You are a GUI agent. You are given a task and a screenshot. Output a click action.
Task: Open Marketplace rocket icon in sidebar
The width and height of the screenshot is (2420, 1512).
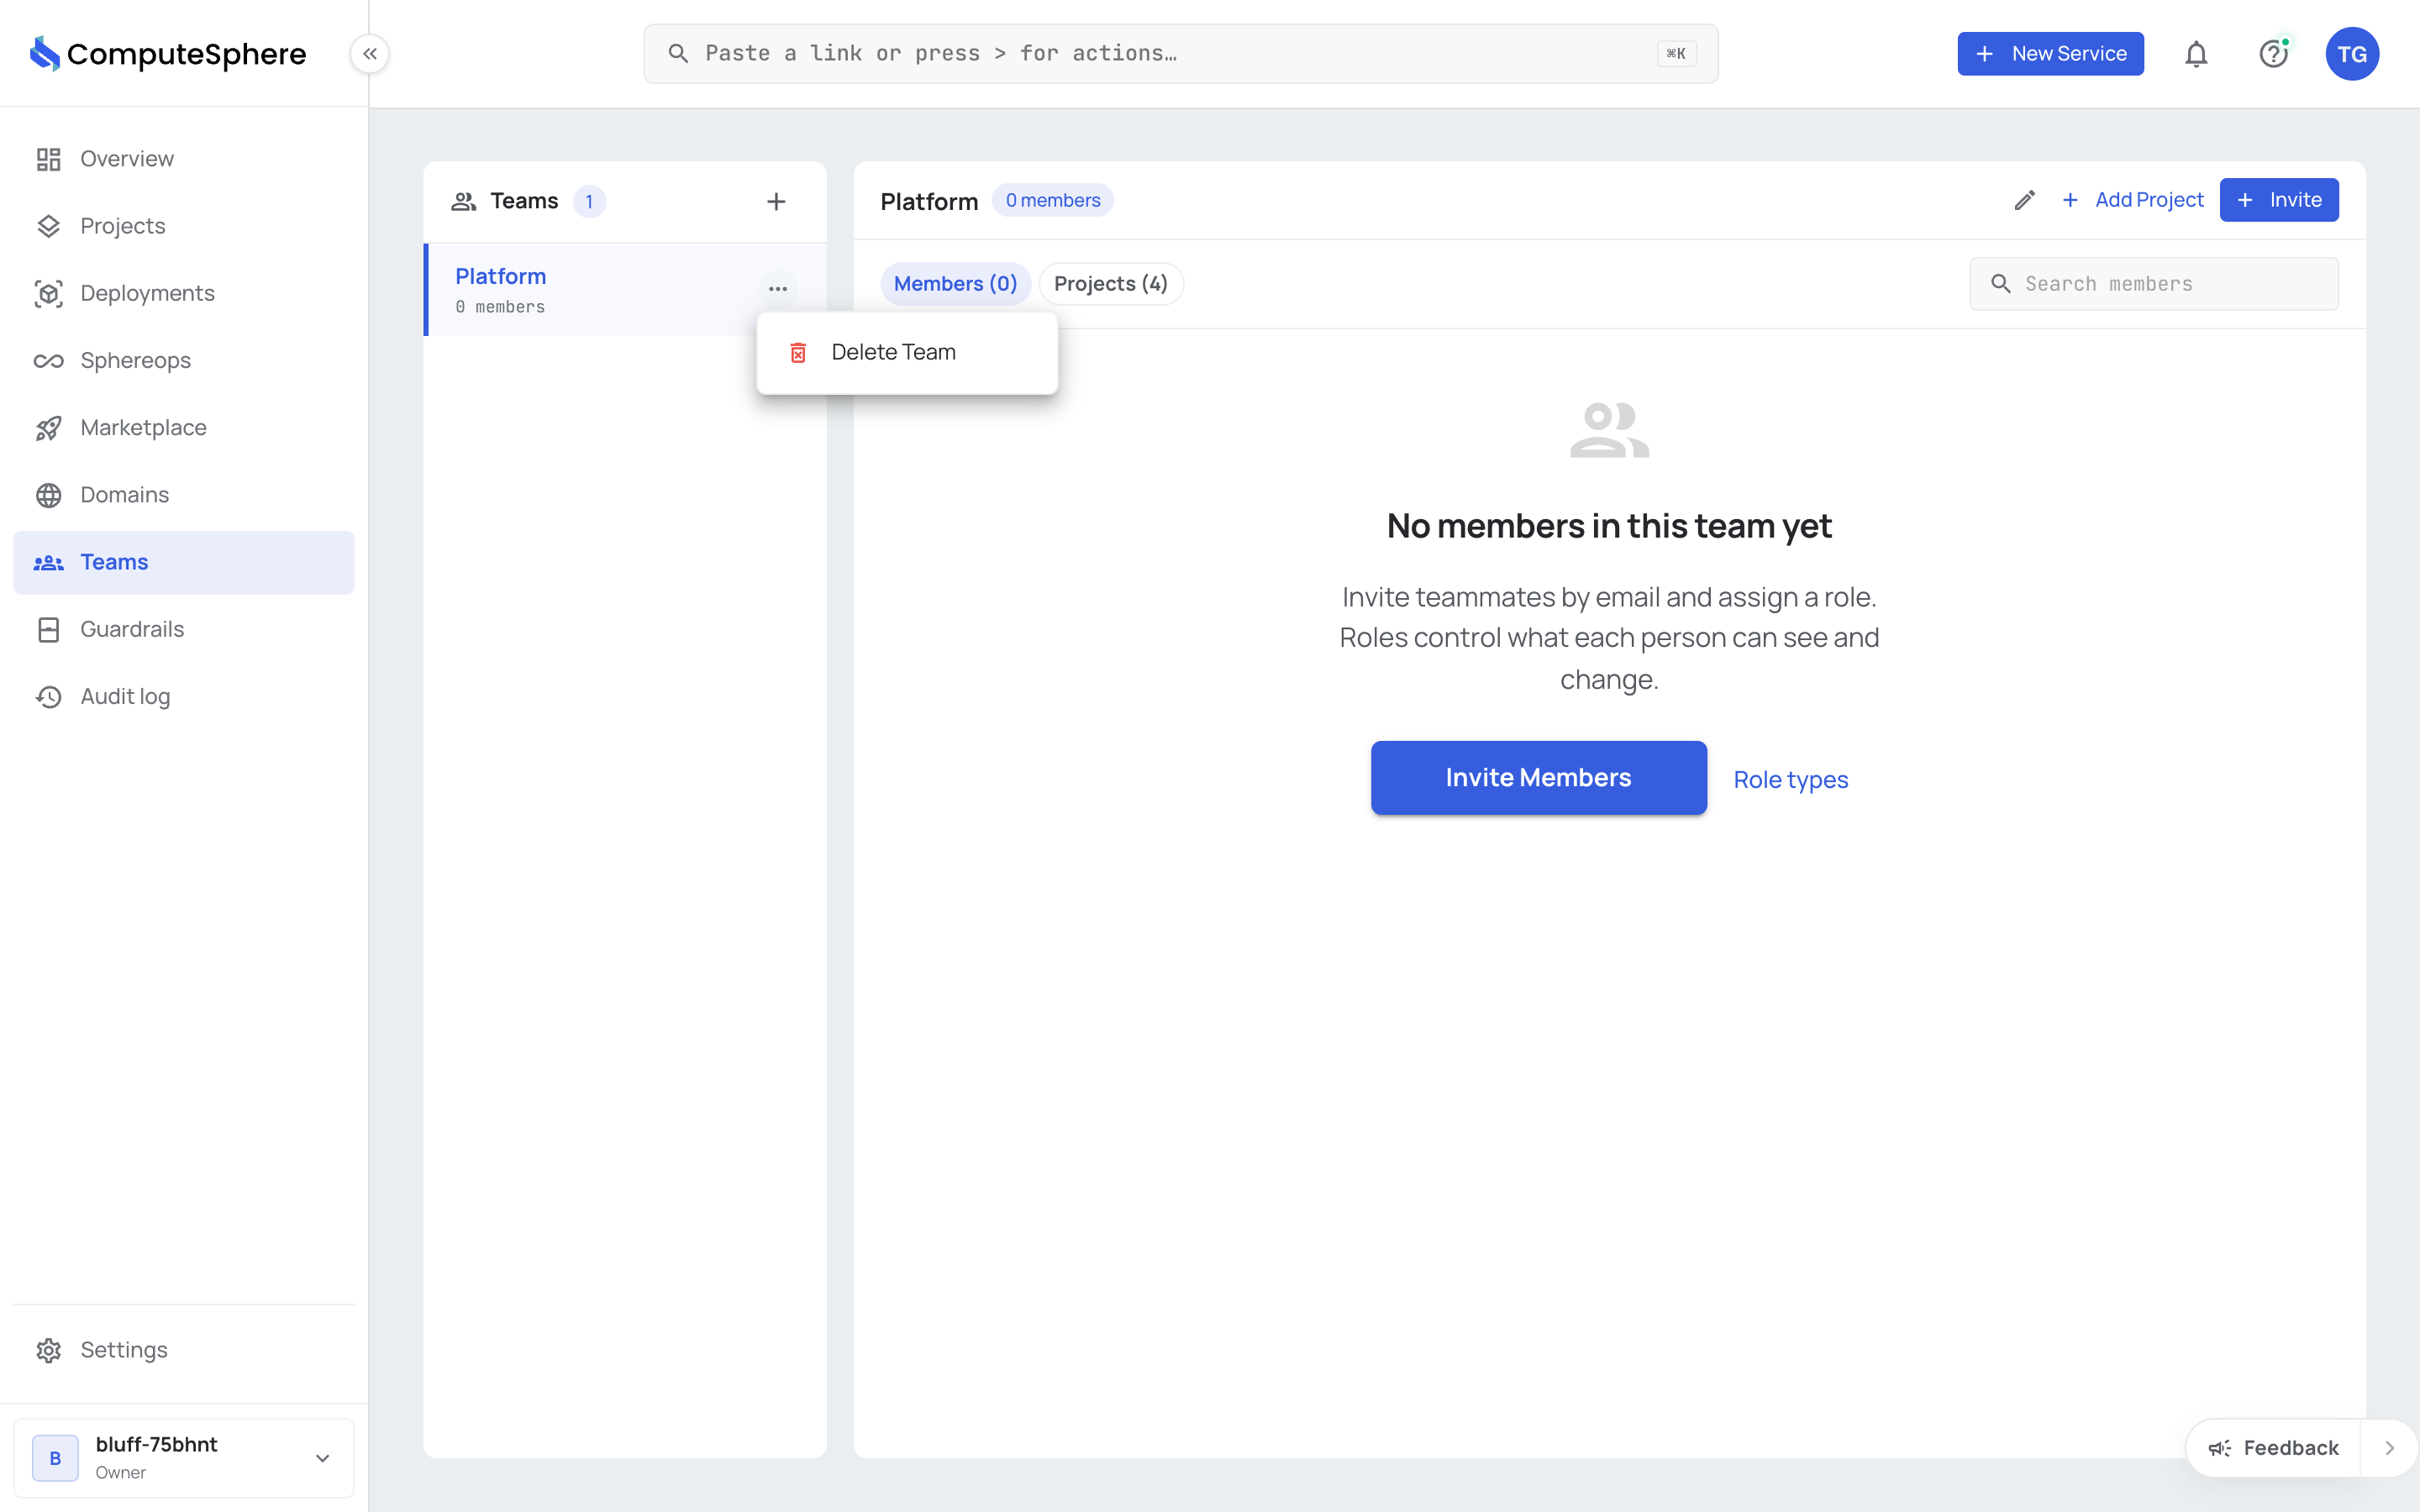49,428
